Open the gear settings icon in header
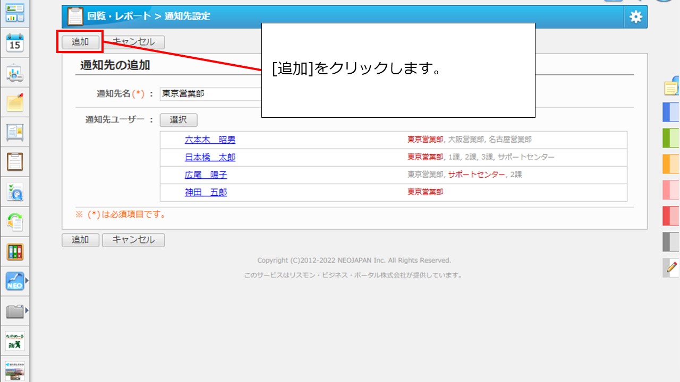 tap(635, 17)
